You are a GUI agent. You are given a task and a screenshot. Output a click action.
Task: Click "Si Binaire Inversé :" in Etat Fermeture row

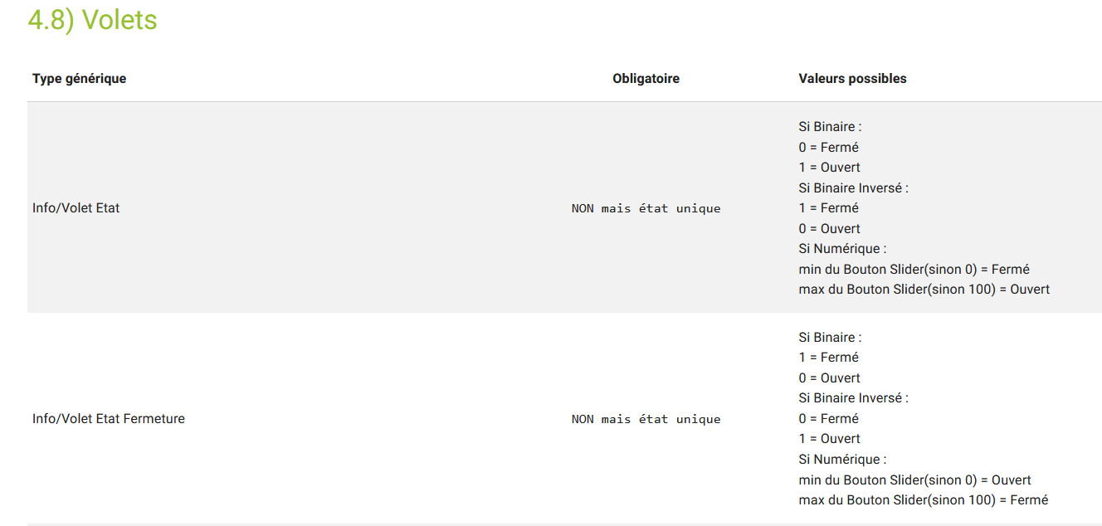coord(853,398)
